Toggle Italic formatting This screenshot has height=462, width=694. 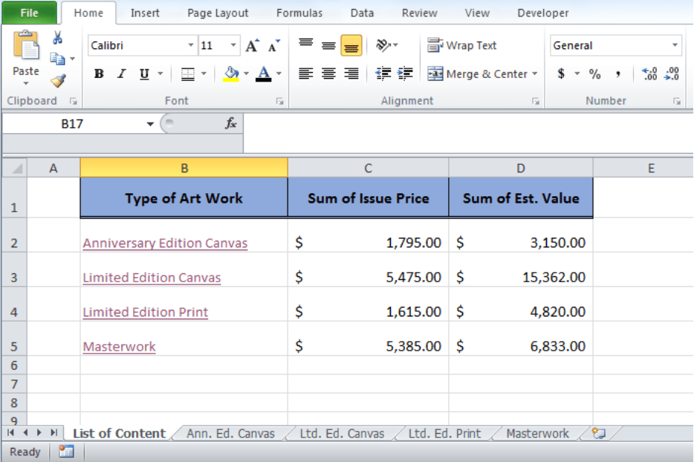coord(122,74)
